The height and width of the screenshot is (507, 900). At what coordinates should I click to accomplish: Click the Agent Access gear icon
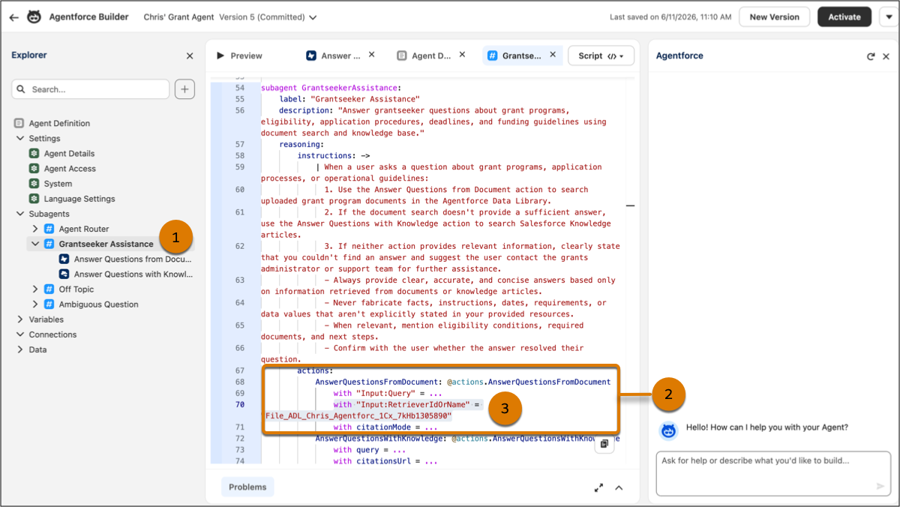pos(34,169)
